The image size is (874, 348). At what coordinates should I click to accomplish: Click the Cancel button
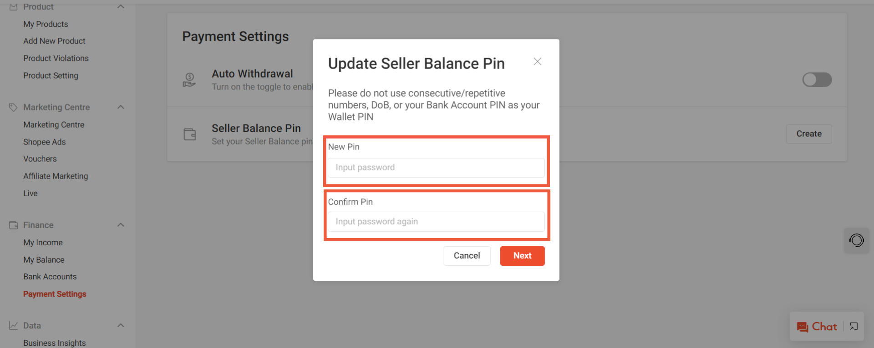click(467, 256)
